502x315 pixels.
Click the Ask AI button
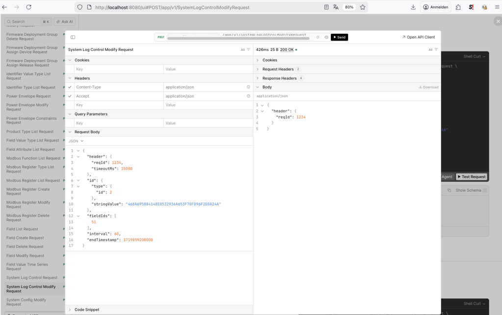pos(65,22)
